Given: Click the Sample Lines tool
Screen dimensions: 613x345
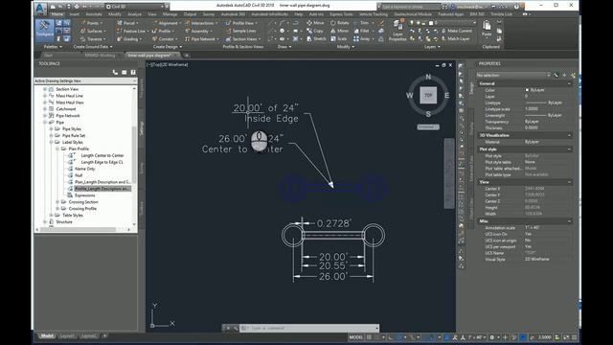Looking at the screenshot, I should pos(240,31).
